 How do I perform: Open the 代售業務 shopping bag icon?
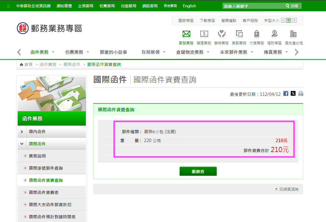coord(257,34)
